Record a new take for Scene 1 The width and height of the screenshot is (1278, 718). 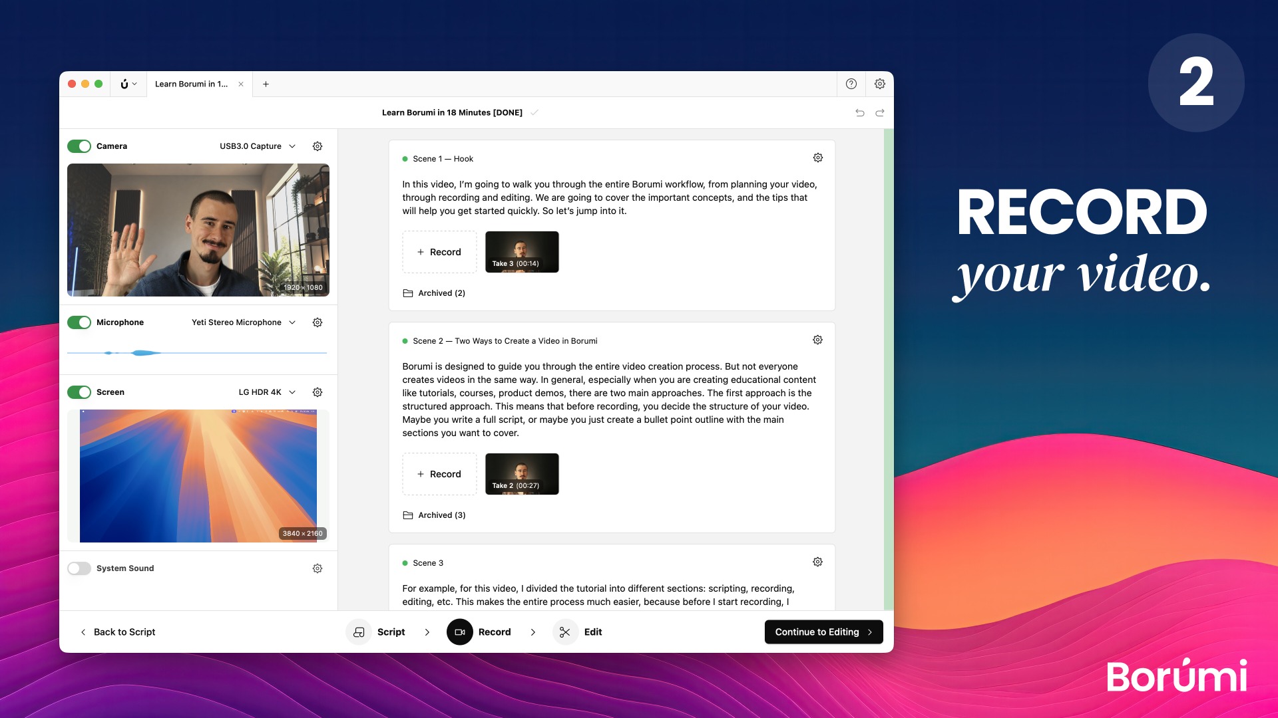click(x=439, y=252)
